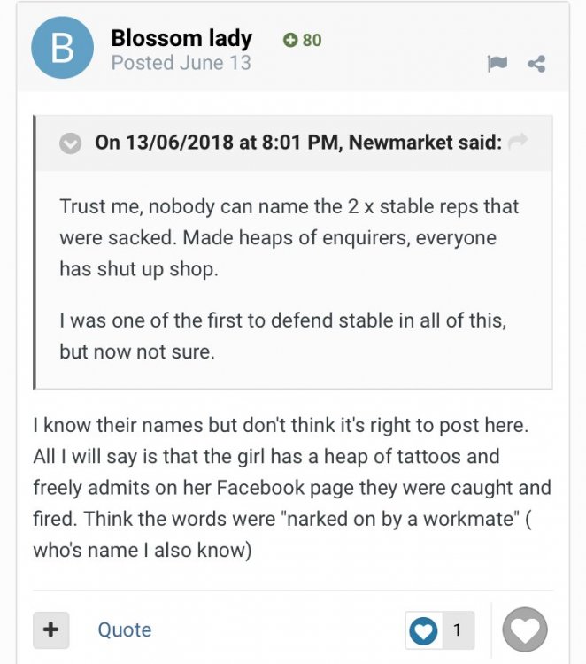The image size is (586, 664).
Task: Click the round B avatar
Action: (63, 48)
